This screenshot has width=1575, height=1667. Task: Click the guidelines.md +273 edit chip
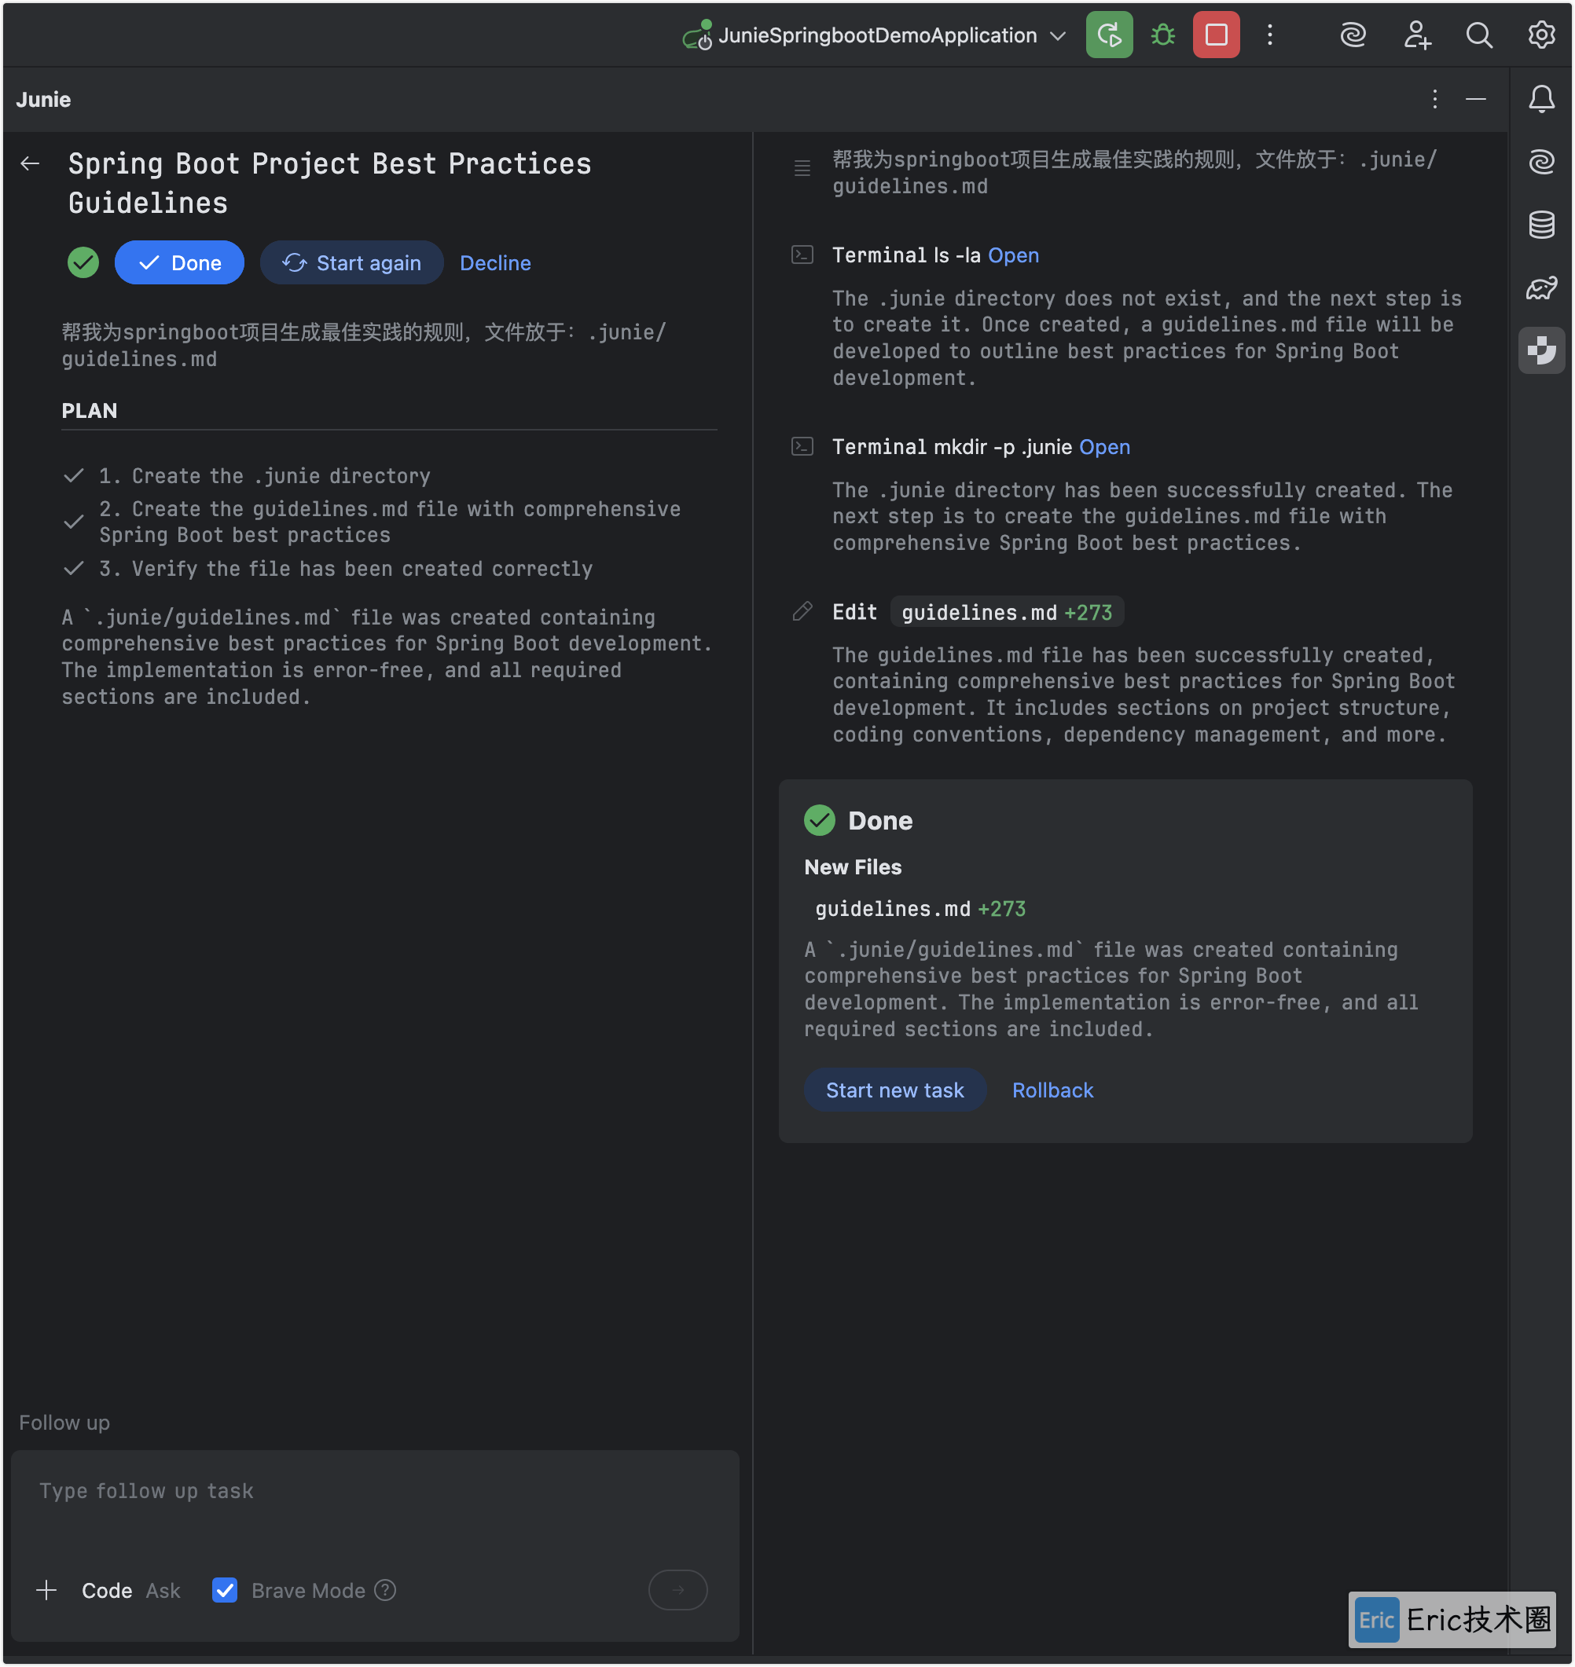pyautogui.click(x=1007, y=612)
